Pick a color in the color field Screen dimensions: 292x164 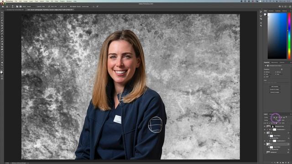click(x=277, y=36)
